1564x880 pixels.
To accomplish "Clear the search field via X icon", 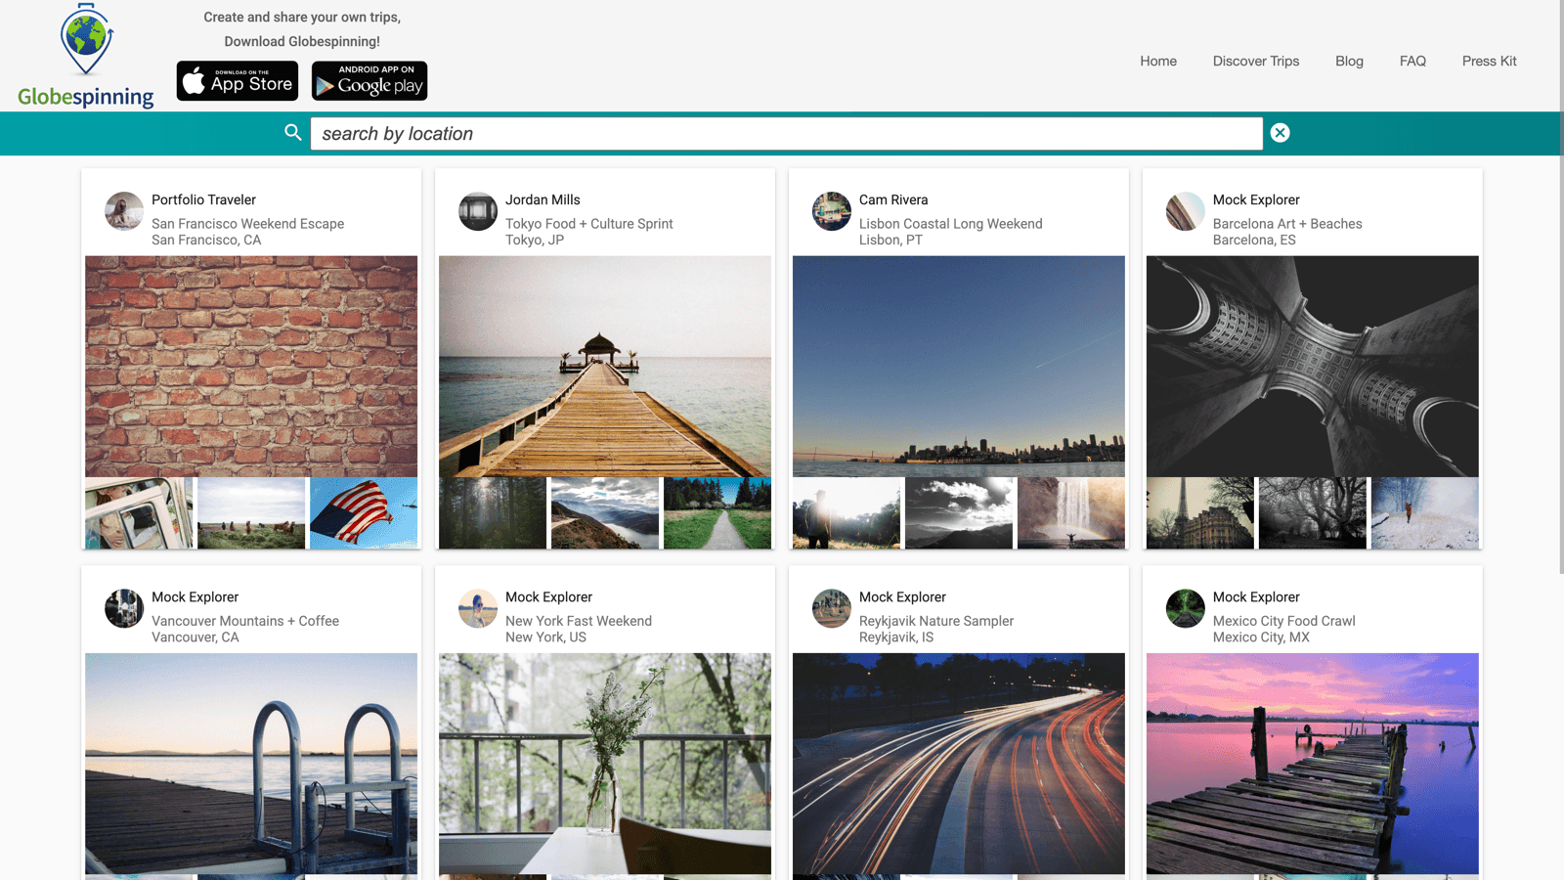I will (1281, 133).
